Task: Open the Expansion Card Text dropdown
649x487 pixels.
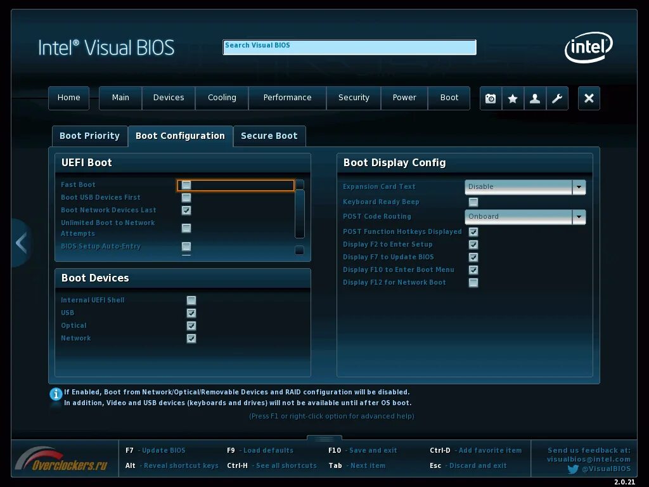Action: (x=525, y=187)
